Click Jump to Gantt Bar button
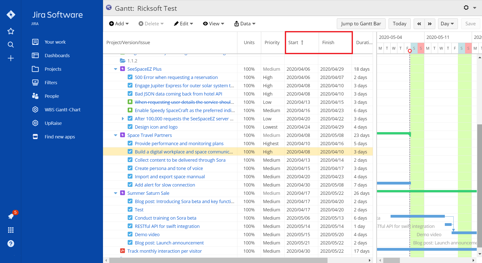The height and width of the screenshot is (263, 482). pyautogui.click(x=361, y=24)
